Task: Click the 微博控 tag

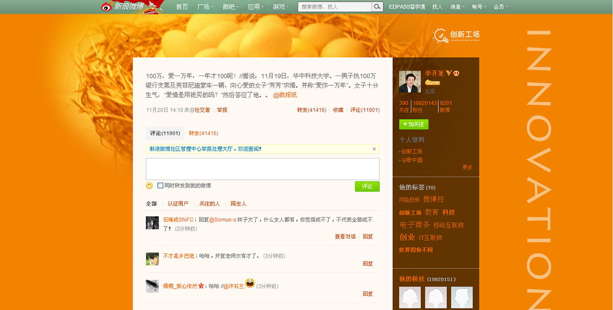Action: (434, 199)
